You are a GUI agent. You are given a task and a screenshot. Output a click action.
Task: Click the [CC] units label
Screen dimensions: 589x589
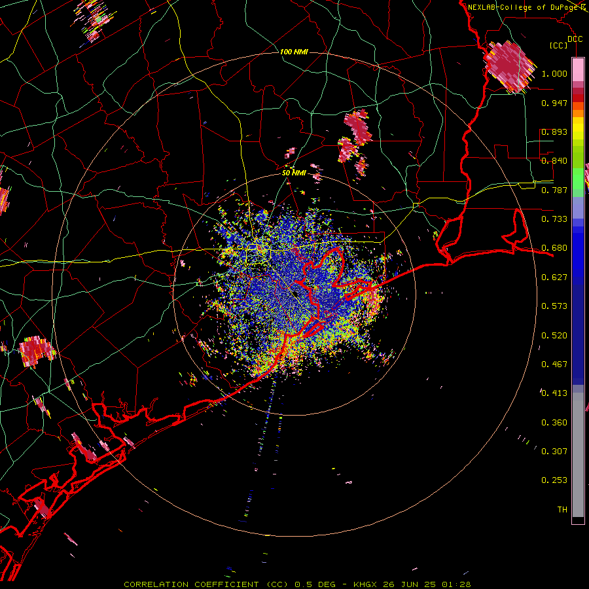[x=559, y=45]
